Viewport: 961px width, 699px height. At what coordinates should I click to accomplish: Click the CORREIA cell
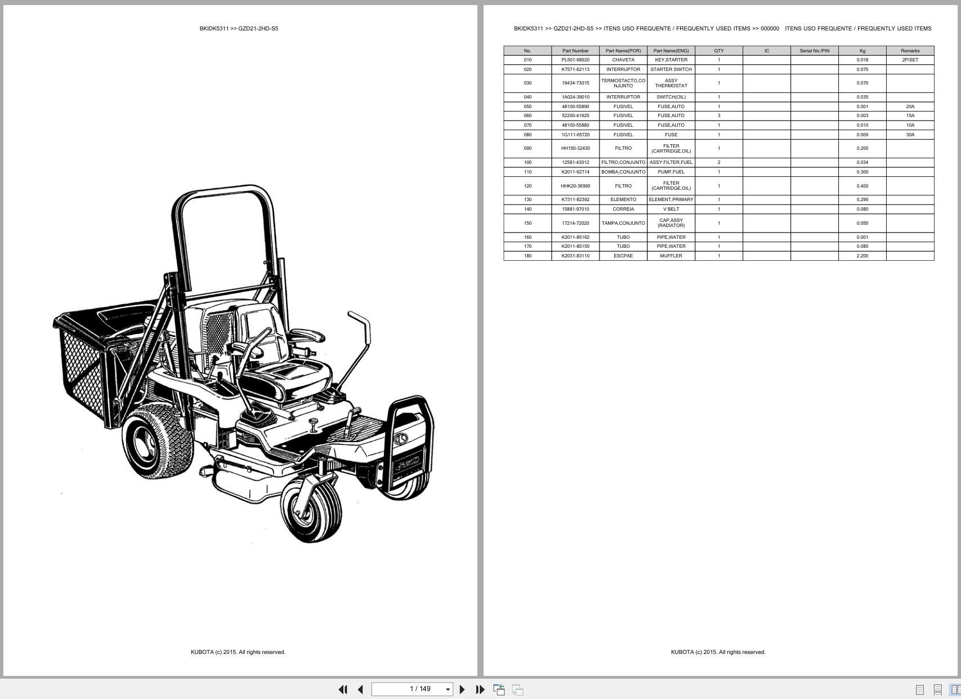[623, 209]
